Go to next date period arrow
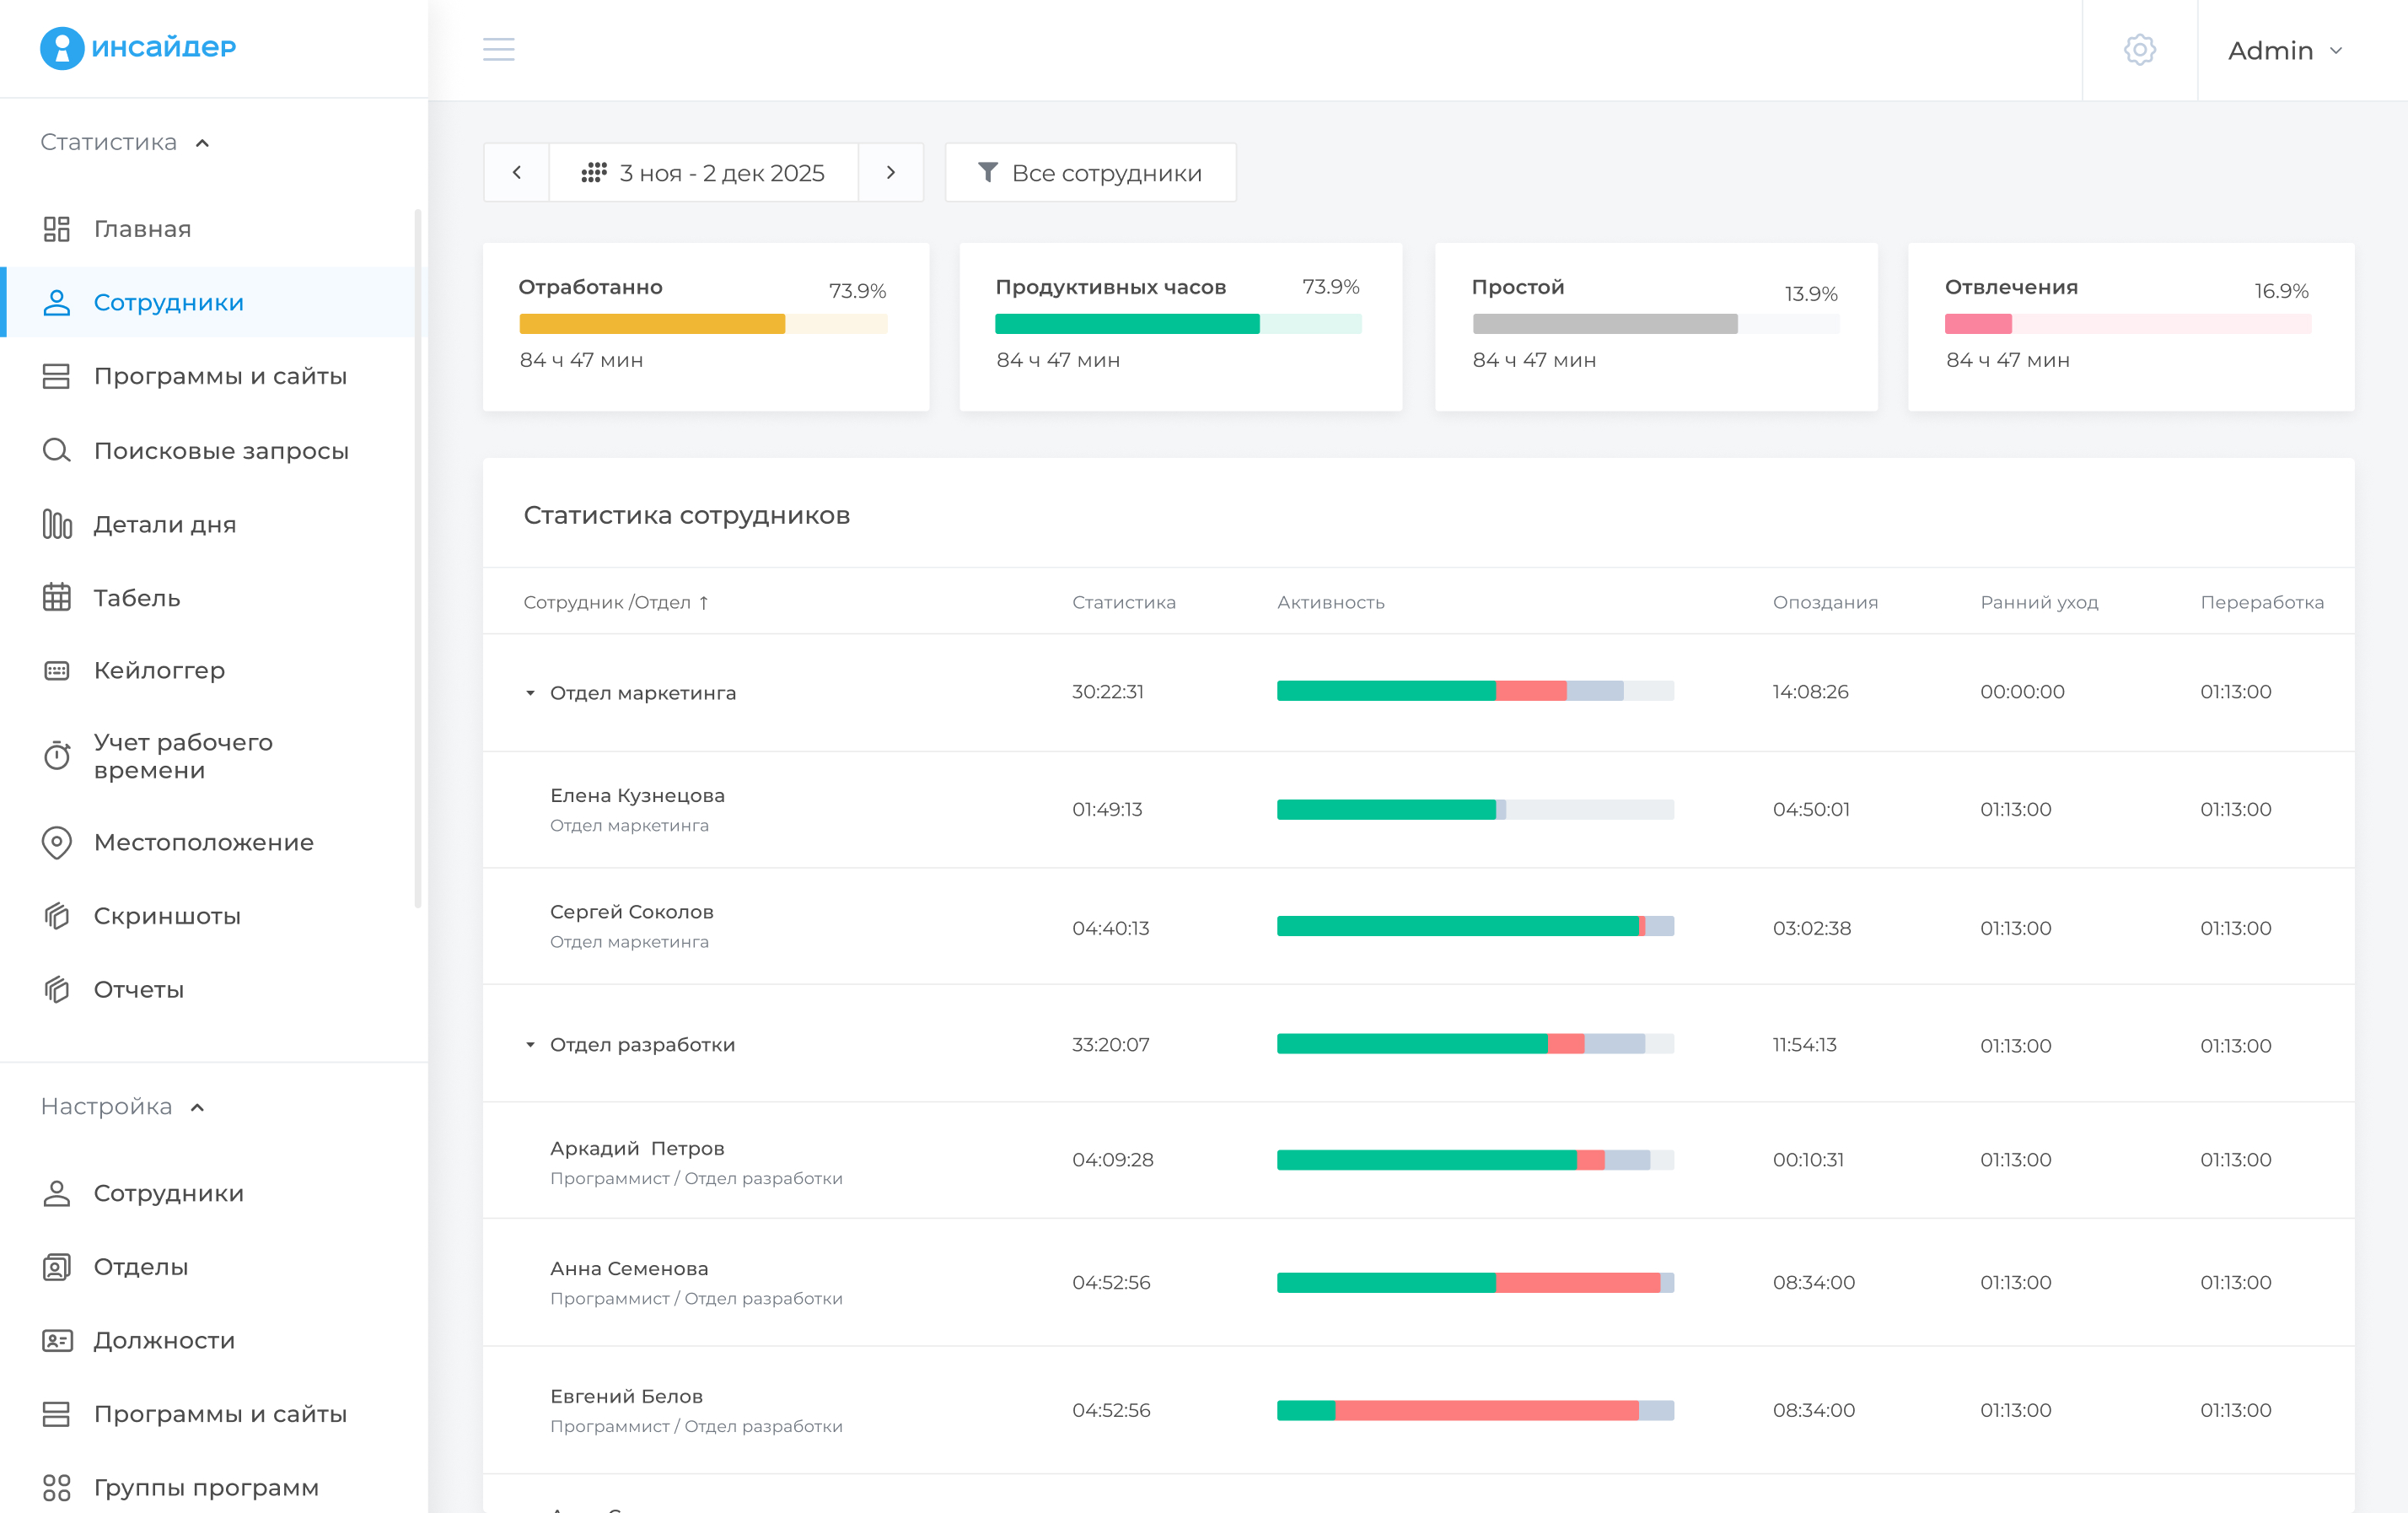This screenshot has height=1513, width=2408. pyautogui.click(x=890, y=172)
